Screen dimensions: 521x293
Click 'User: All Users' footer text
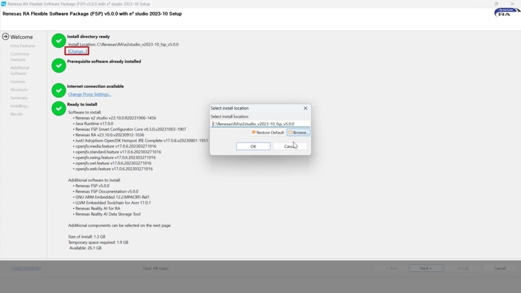tap(156, 269)
